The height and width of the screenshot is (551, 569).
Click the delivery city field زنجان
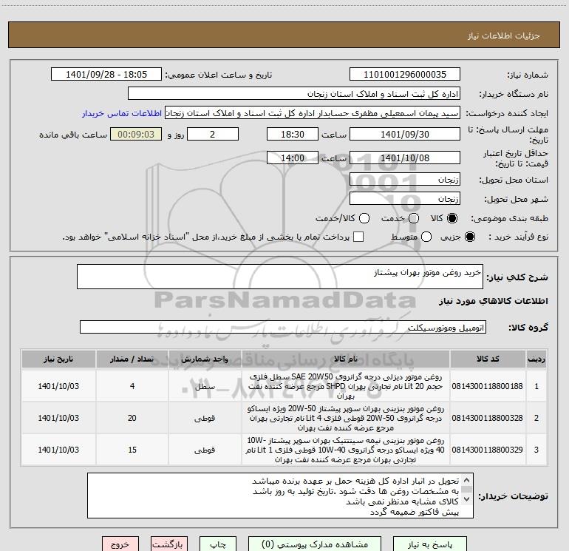tap(405, 198)
